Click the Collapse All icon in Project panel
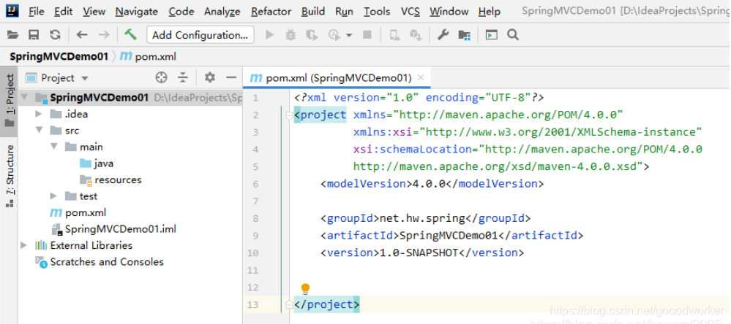Viewport: 731px width, 324px height. click(x=183, y=77)
